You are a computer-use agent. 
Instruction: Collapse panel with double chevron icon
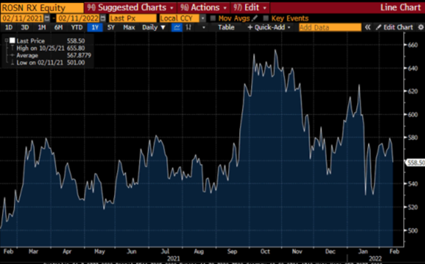point(367,27)
